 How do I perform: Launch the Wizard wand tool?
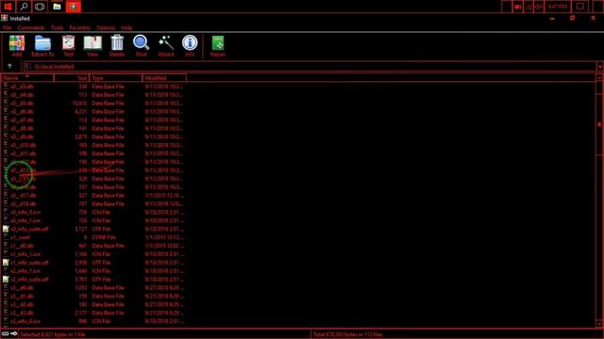(166, 43)
